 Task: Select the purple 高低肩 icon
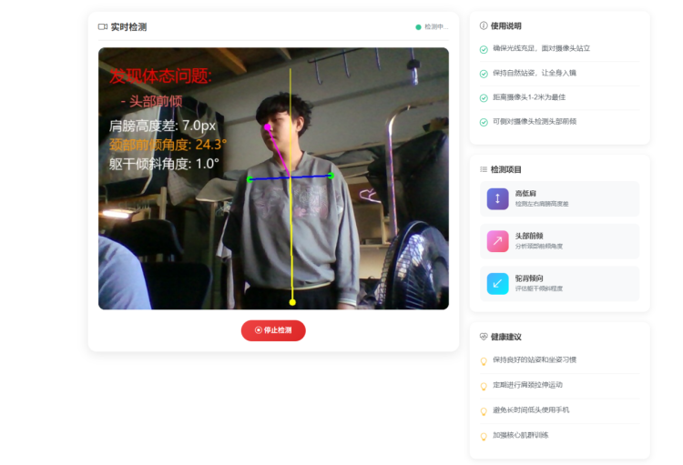pyautogui.click(x=497, y=198)
